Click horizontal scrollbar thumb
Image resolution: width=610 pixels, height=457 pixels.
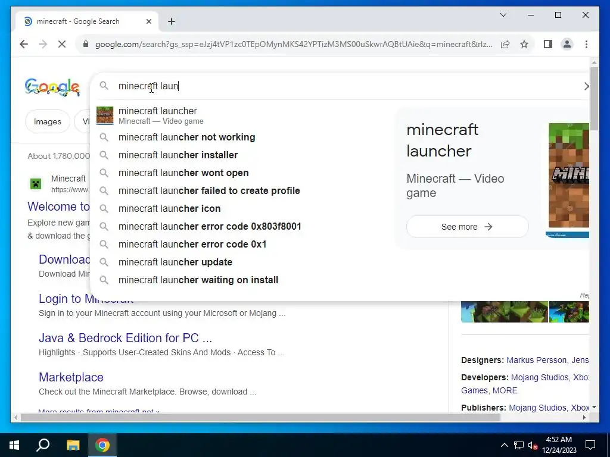[x=260, y=417]
